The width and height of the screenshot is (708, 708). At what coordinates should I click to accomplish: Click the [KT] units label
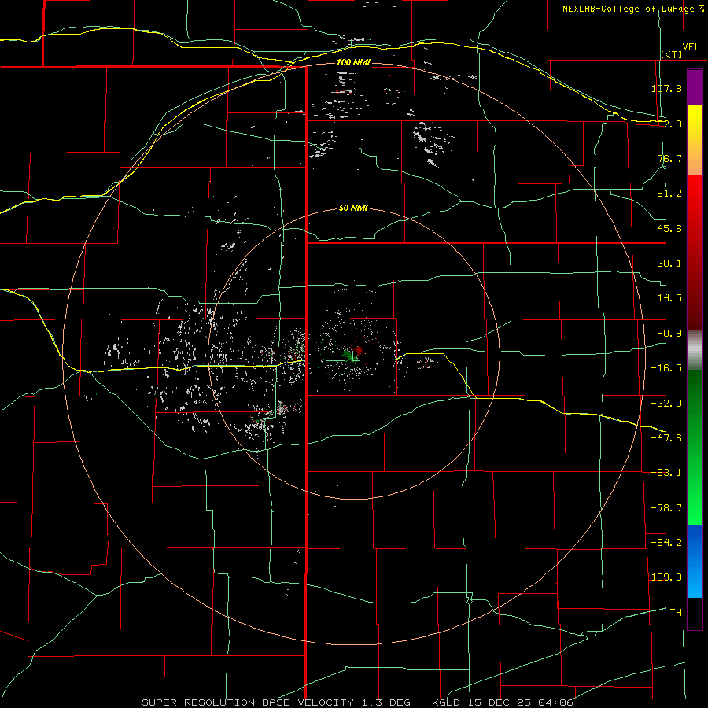click(672, 54)
